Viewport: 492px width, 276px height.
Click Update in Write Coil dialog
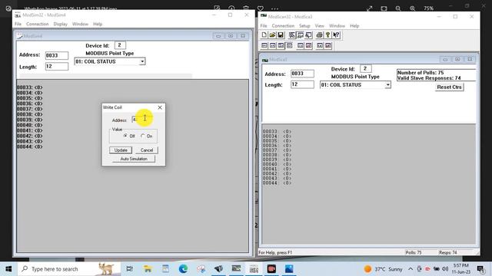(121, 150)
